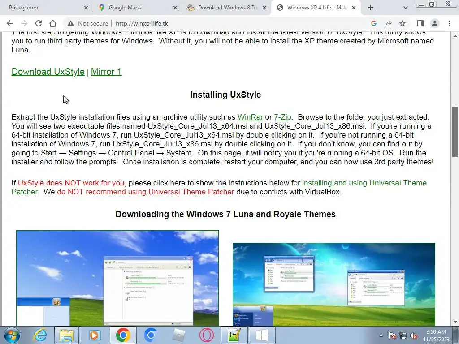Image resolution: width=459 pixels, height=344 pixels.
Task: Click the forward navigation arrow
Action: [24, 23]
